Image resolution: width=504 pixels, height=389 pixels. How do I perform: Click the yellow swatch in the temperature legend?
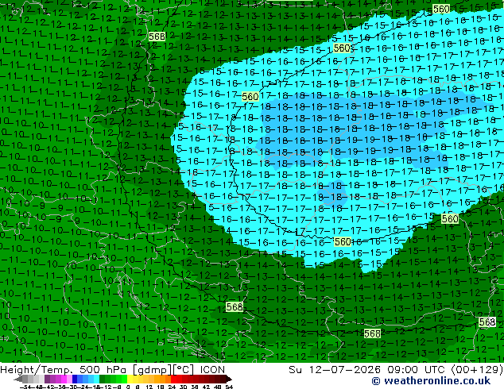coord(130,379)
